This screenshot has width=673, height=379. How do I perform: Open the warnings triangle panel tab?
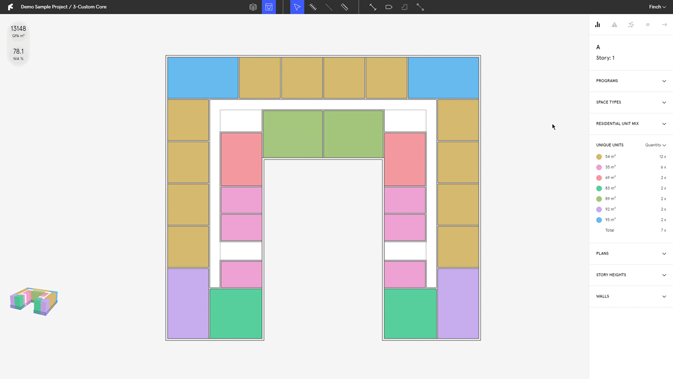coord(614,25)
